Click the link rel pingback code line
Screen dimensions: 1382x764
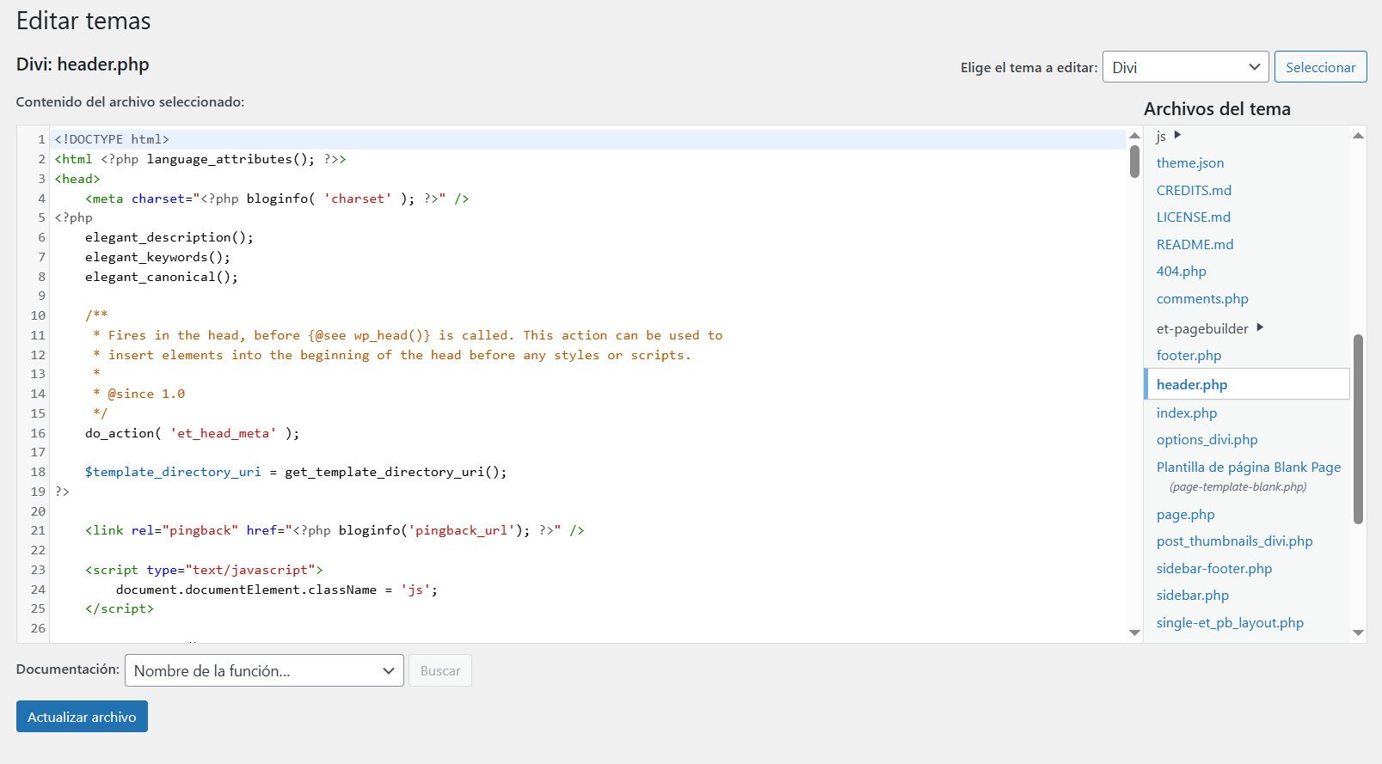(335, 530)
